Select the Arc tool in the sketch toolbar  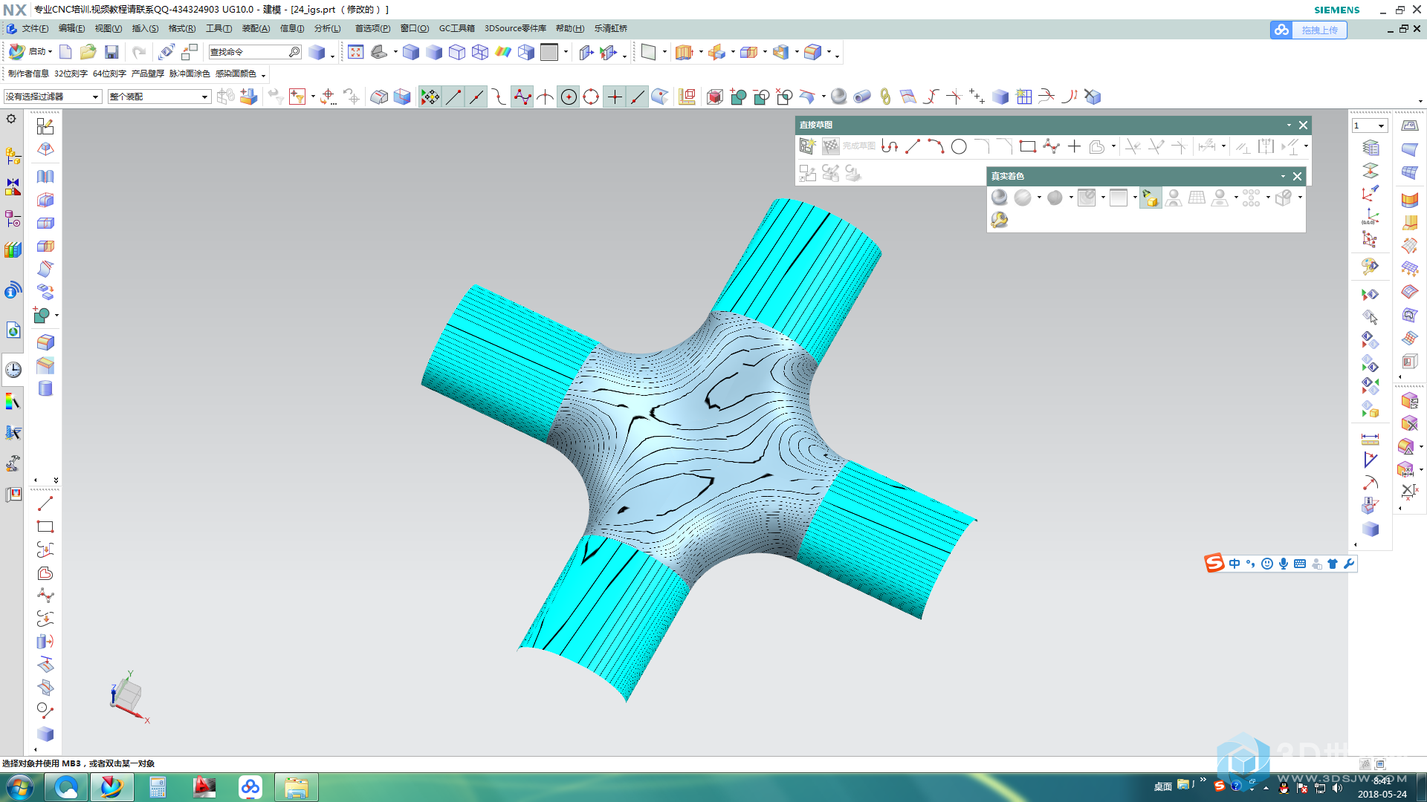(x=936, y=146)
